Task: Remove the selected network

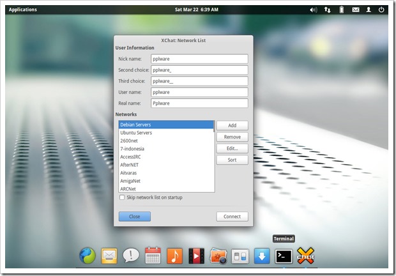Action: 232,137
